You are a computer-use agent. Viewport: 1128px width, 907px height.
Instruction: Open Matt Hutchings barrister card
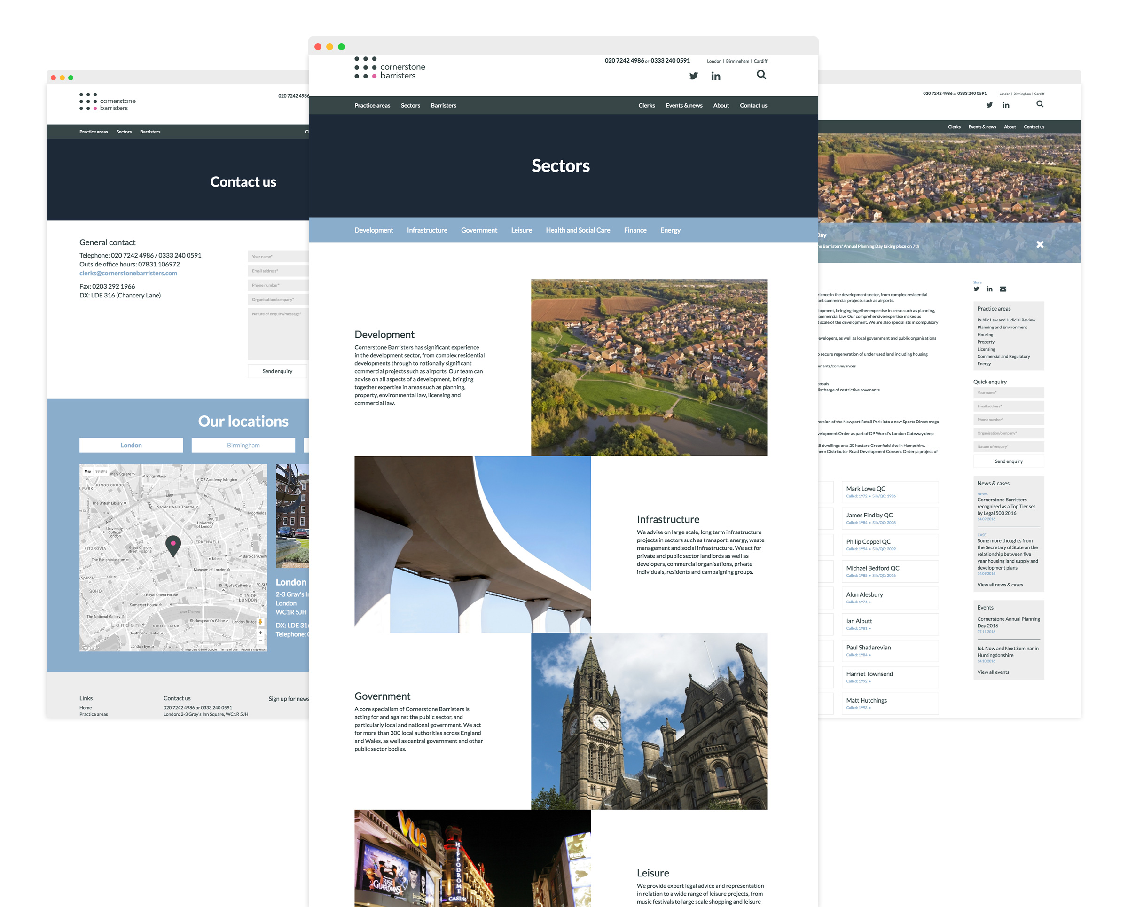[x=890, y=704]
